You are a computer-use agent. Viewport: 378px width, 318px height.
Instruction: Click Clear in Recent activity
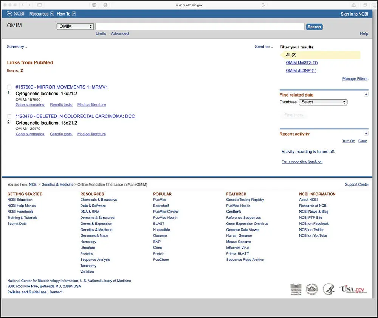click(363, 141)
